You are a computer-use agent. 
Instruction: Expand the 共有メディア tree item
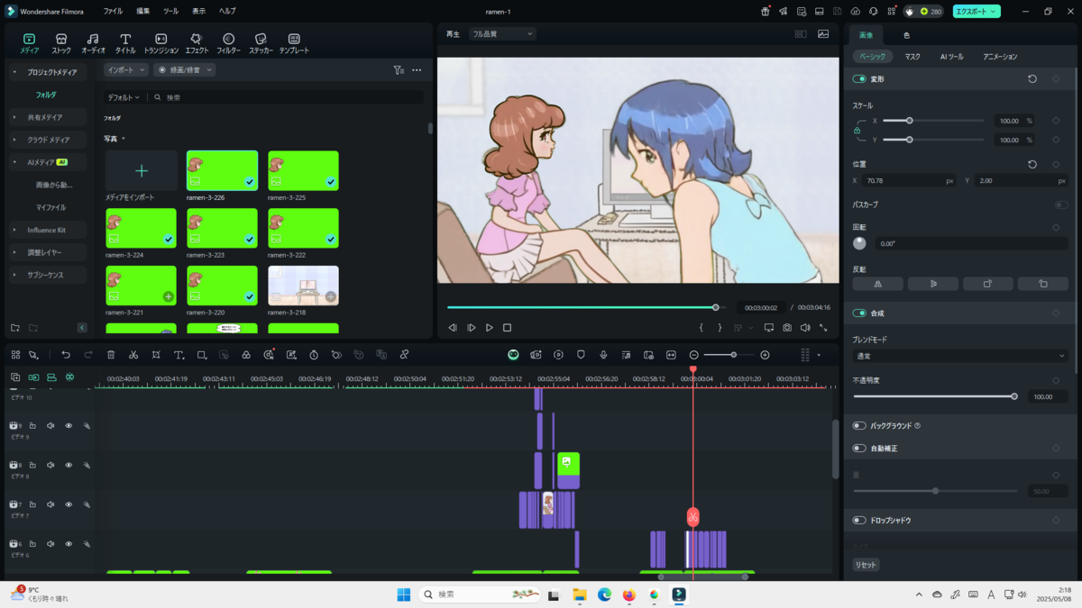click(47, 117)
